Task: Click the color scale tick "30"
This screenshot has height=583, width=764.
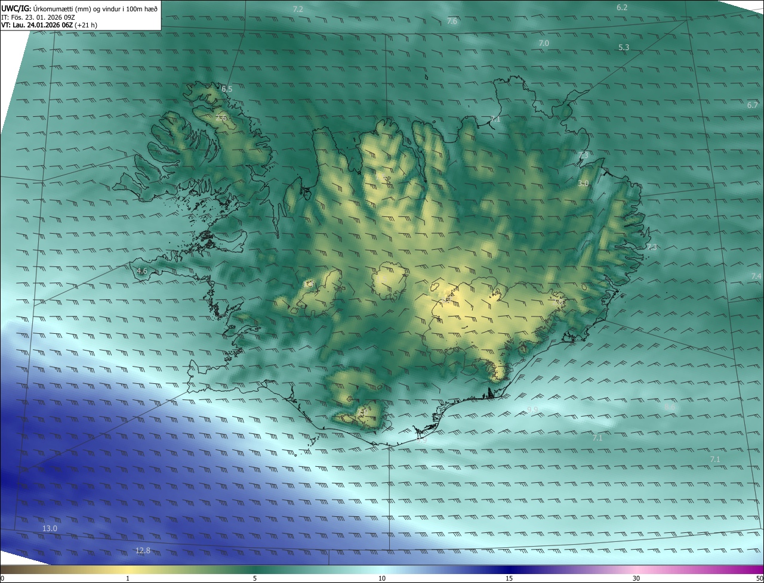Action: click(x=636, y=578)
